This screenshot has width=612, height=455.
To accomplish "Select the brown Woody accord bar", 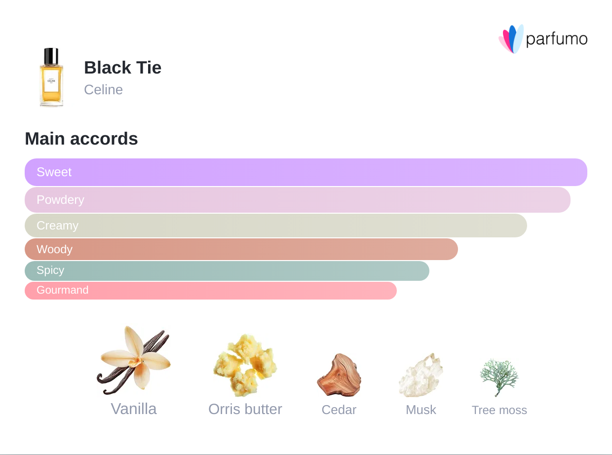I will (241, 249).
